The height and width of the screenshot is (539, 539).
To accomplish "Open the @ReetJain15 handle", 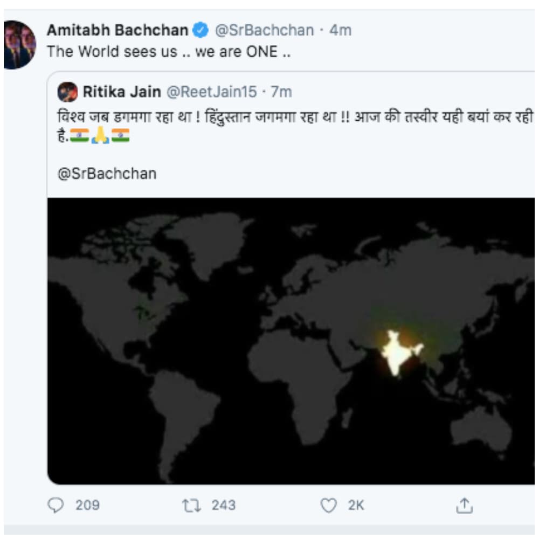I will pos(211,92).
